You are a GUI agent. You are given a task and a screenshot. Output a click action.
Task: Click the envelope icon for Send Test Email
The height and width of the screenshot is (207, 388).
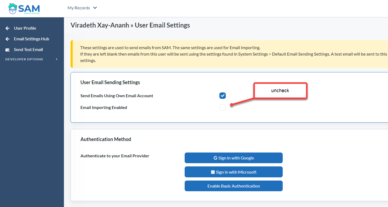[8, 50]
